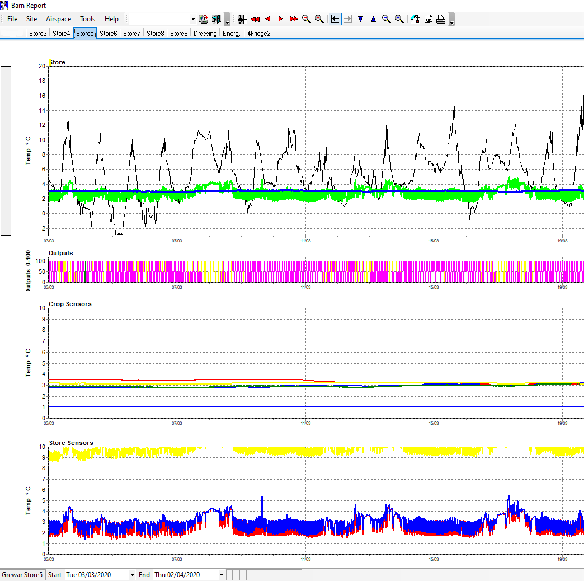
Task: Open the first toolbar overflow options arrow
Action: pos(227,20)
